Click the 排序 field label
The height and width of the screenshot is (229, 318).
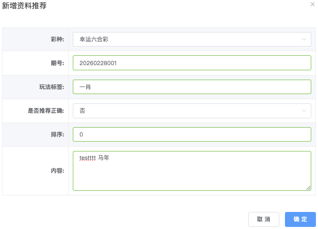click(57, 134)
